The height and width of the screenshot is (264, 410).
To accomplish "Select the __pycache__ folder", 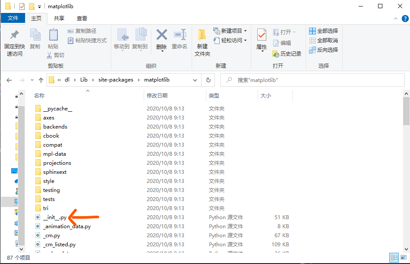I will pos(57,108).
